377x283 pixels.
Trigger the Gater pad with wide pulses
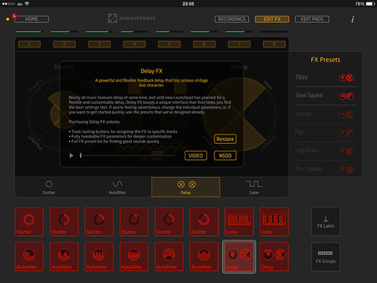[x=239, y=222]
